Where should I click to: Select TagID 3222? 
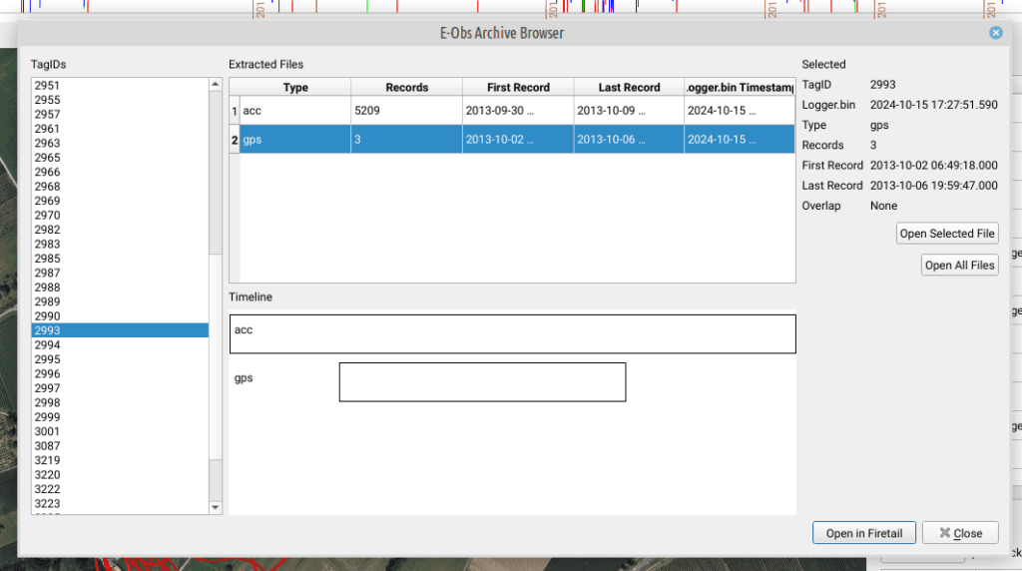120,489
